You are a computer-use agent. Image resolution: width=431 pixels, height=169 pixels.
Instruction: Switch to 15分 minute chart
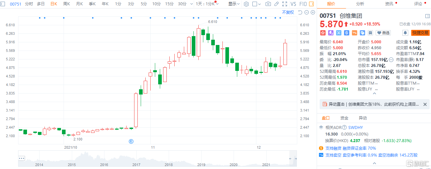[169, 4]
